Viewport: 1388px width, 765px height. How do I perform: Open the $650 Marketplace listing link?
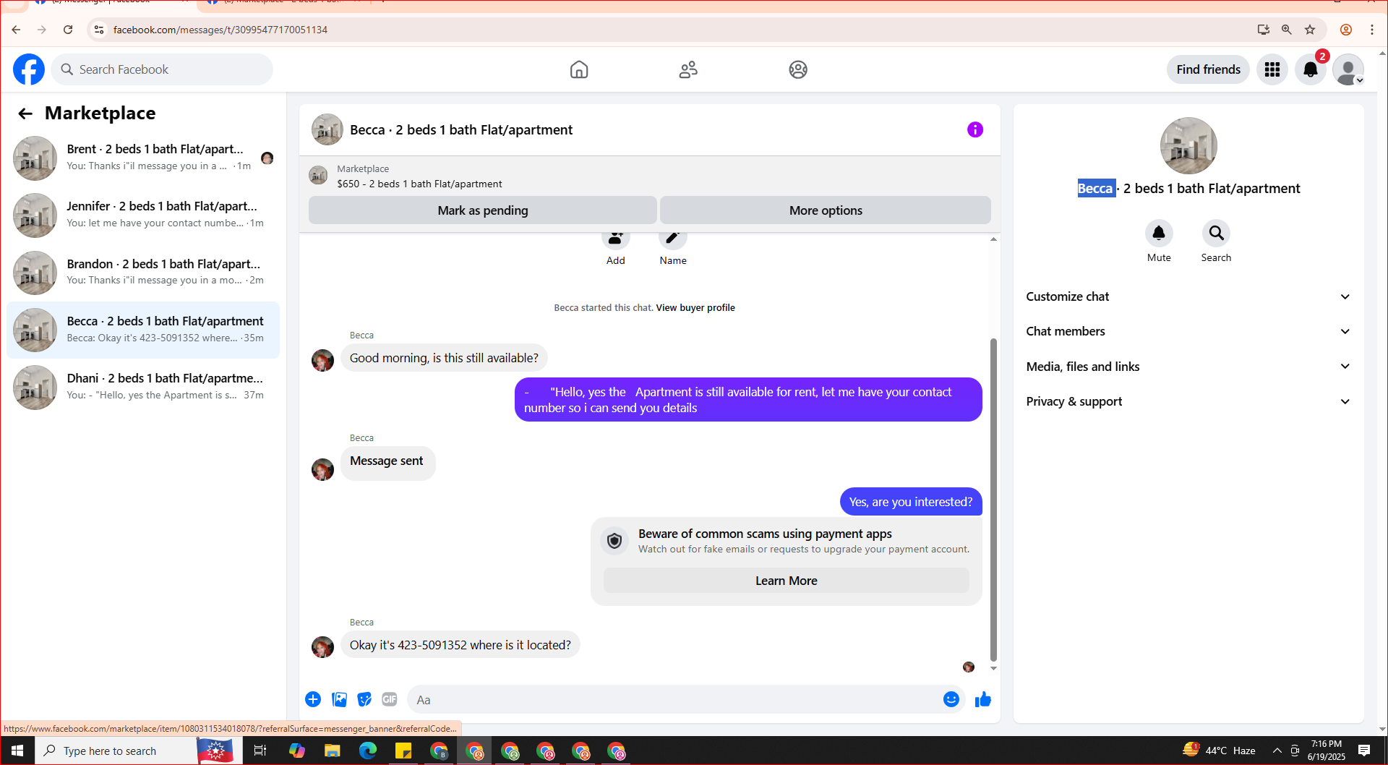[x=419, y=184]
